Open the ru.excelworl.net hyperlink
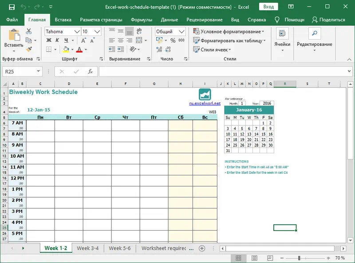 click(x=205, y=103)
